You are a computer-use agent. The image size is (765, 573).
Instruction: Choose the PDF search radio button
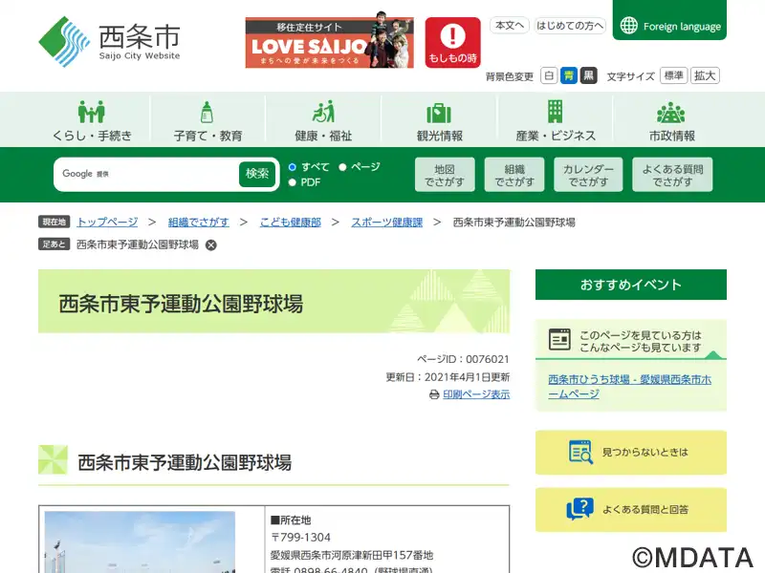click(293, 182)
